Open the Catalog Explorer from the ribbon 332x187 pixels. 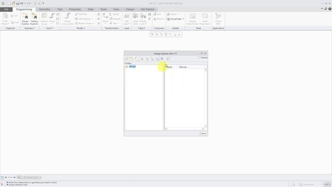click(34, 19)
